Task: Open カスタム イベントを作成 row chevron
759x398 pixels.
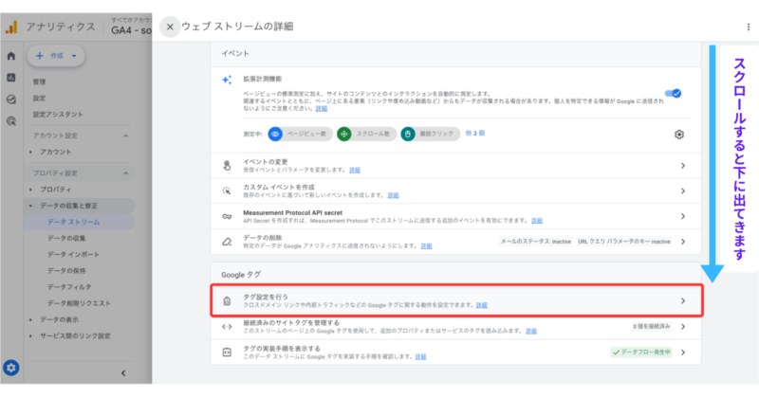Action: click(x=682, y=191)
